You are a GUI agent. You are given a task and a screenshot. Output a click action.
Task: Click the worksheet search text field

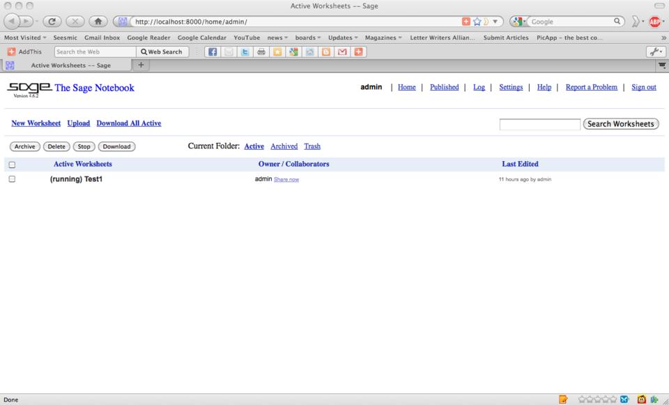[539, 124]
